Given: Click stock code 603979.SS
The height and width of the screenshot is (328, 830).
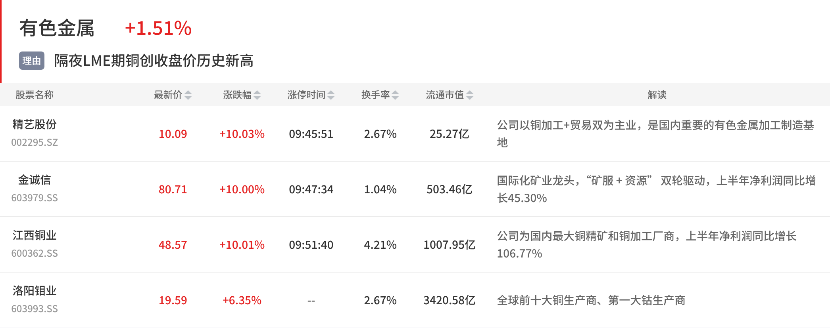Looking at the screenshot, I should point(35,198).
